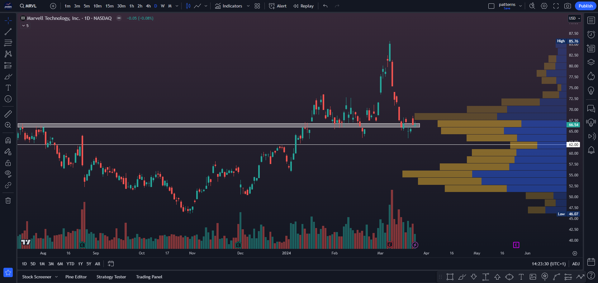Set date range to 5Y
Image resolution: width=598 pixels, height=283 pixels.
point(89,264)
